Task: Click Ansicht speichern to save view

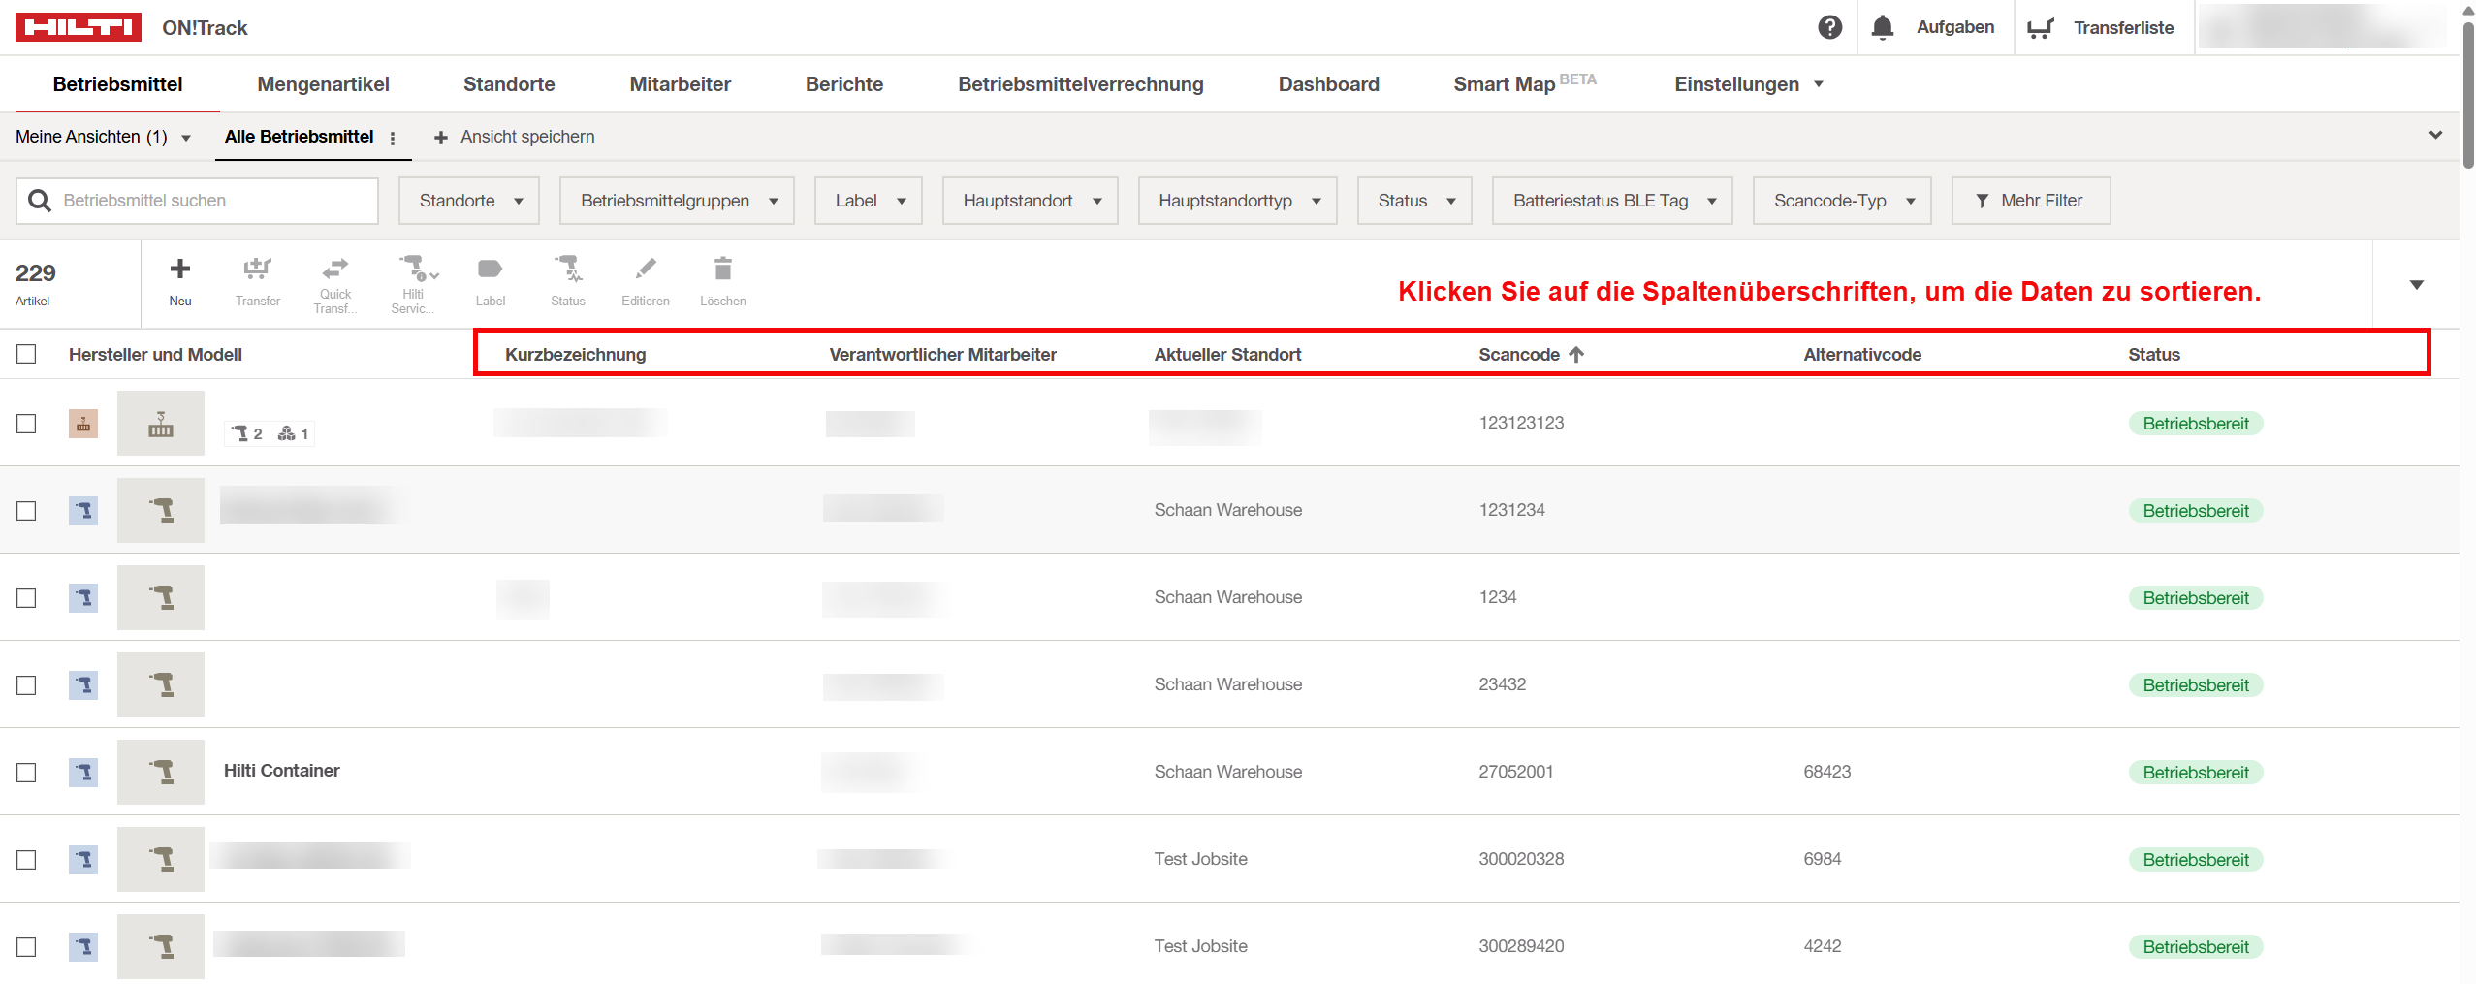Action: pyautogui.click(x=515, y=137)
